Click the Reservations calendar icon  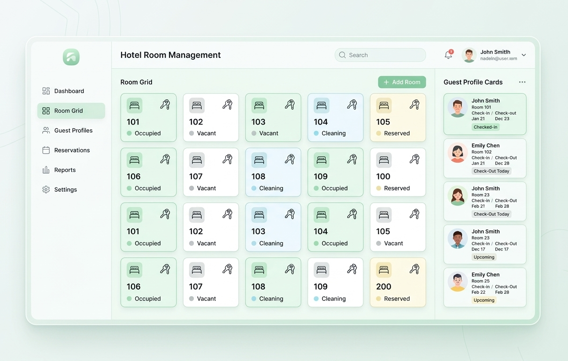(x=46, y=150)
